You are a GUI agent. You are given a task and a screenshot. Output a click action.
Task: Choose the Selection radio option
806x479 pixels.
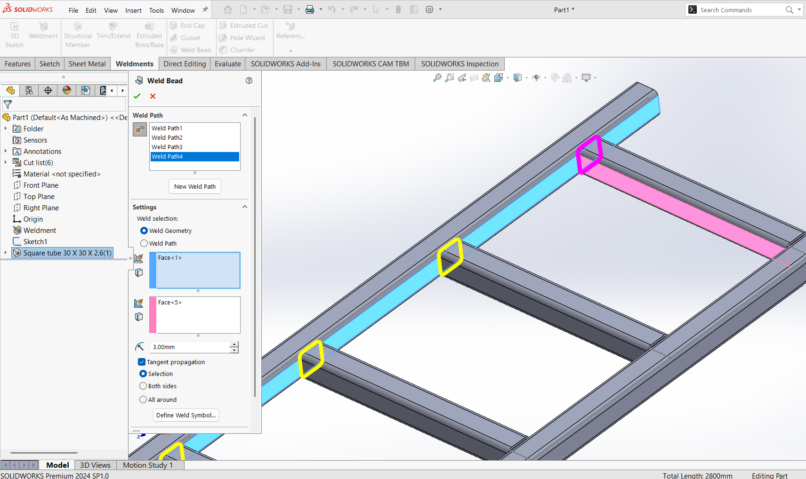coord(143,374)
